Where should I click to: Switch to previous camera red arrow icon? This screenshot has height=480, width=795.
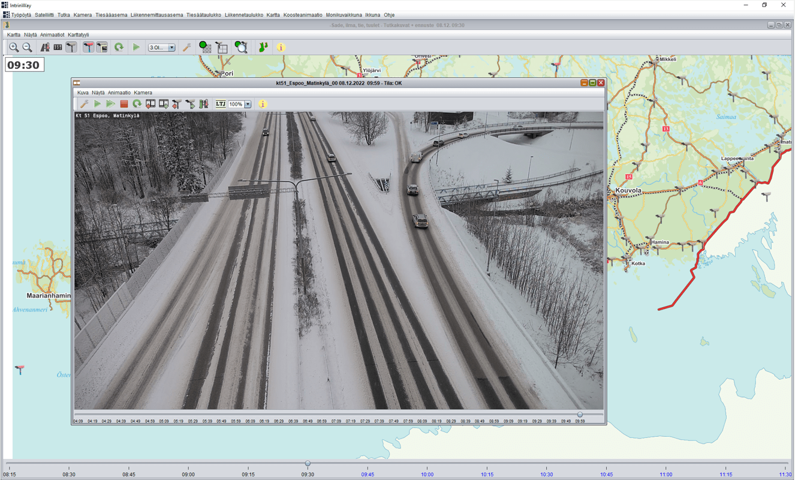coord(177,104)
